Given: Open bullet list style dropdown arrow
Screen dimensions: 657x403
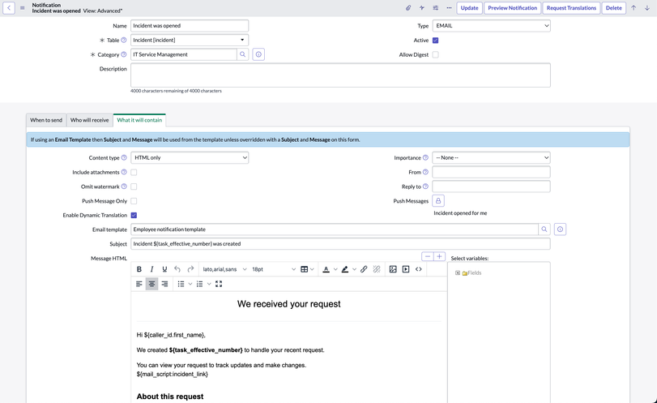Looking at the screenshot, I should [x=190, y=284].
